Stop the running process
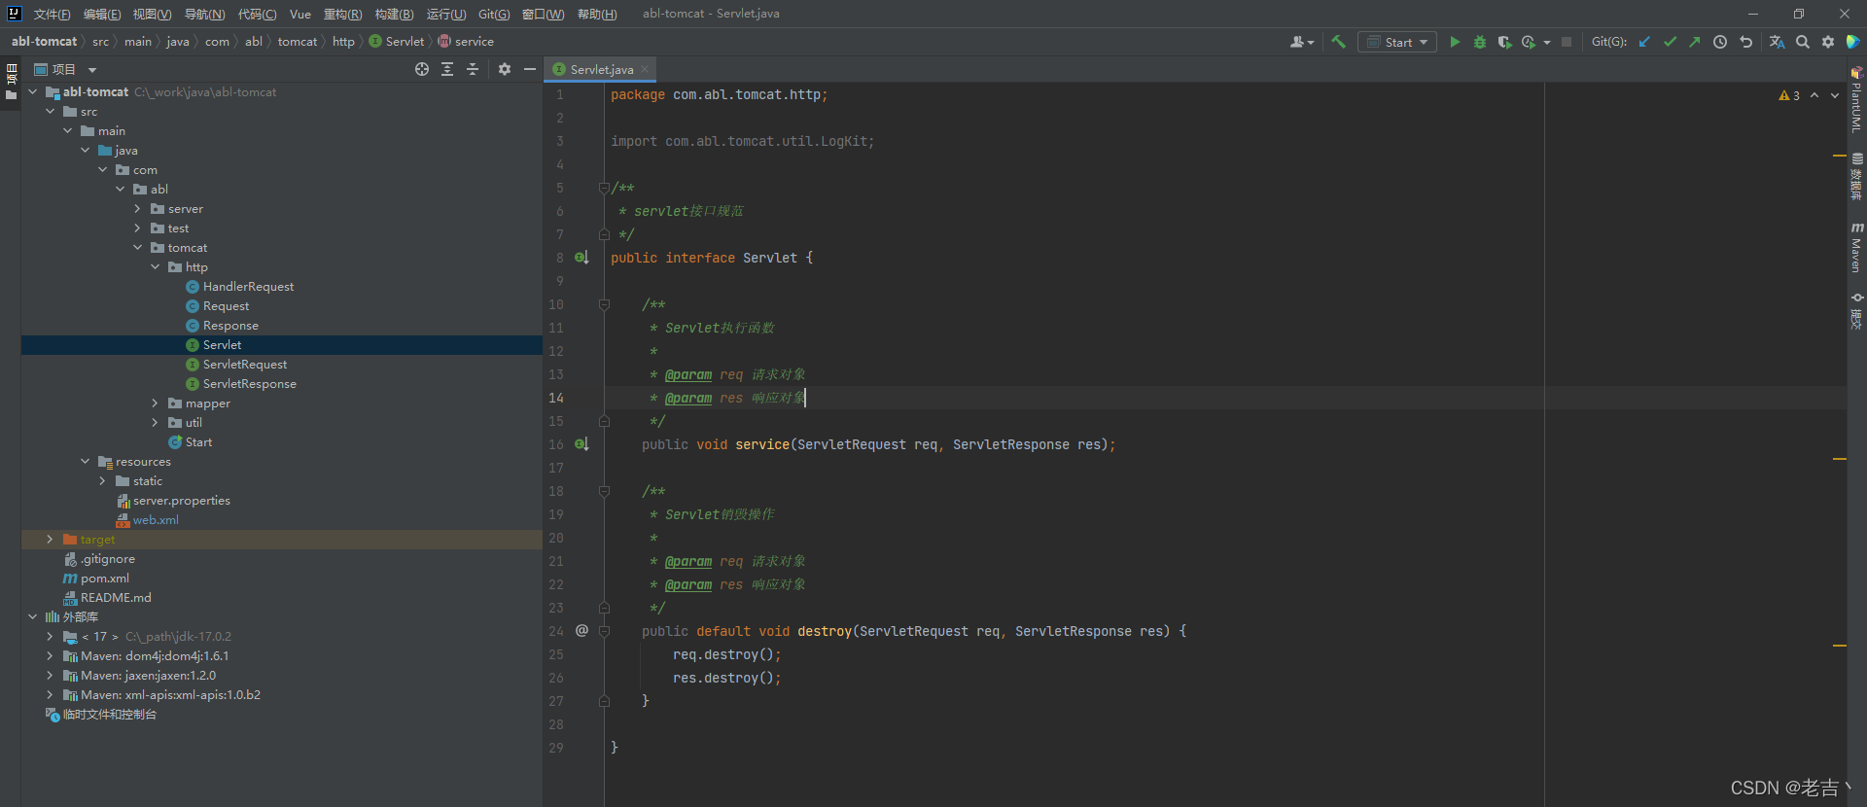The width and height of the screenshot is (1867, 807). point(1567,42)
